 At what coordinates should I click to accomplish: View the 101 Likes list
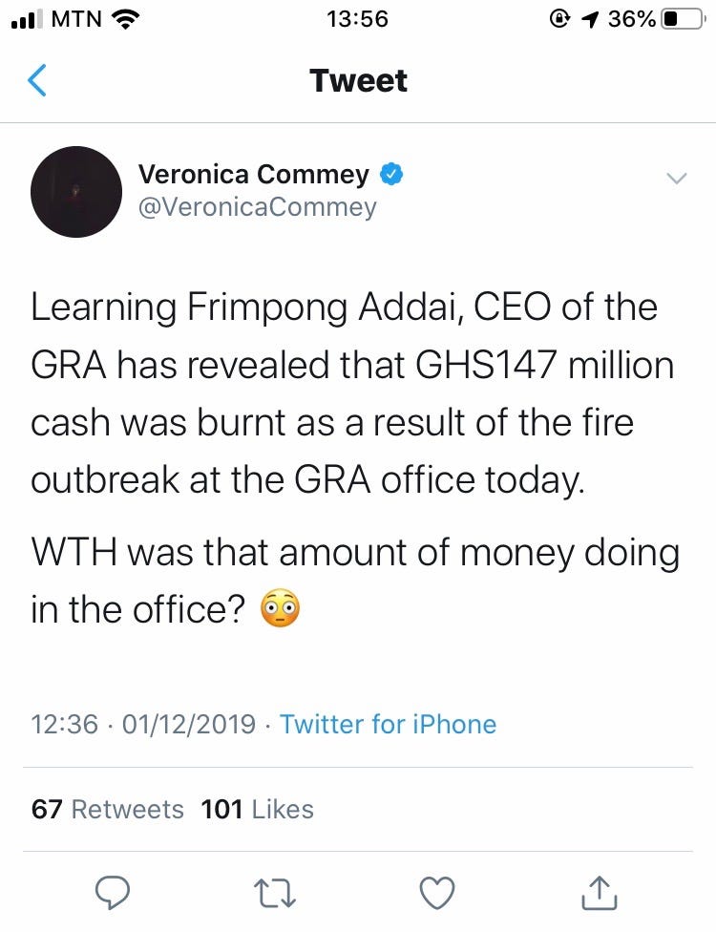258,810
